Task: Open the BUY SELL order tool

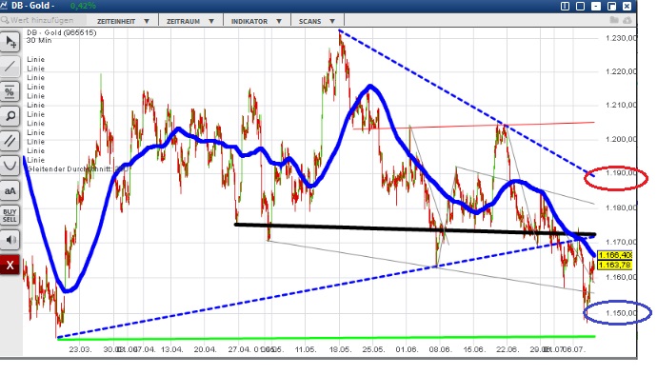Action: click(10, 215)
